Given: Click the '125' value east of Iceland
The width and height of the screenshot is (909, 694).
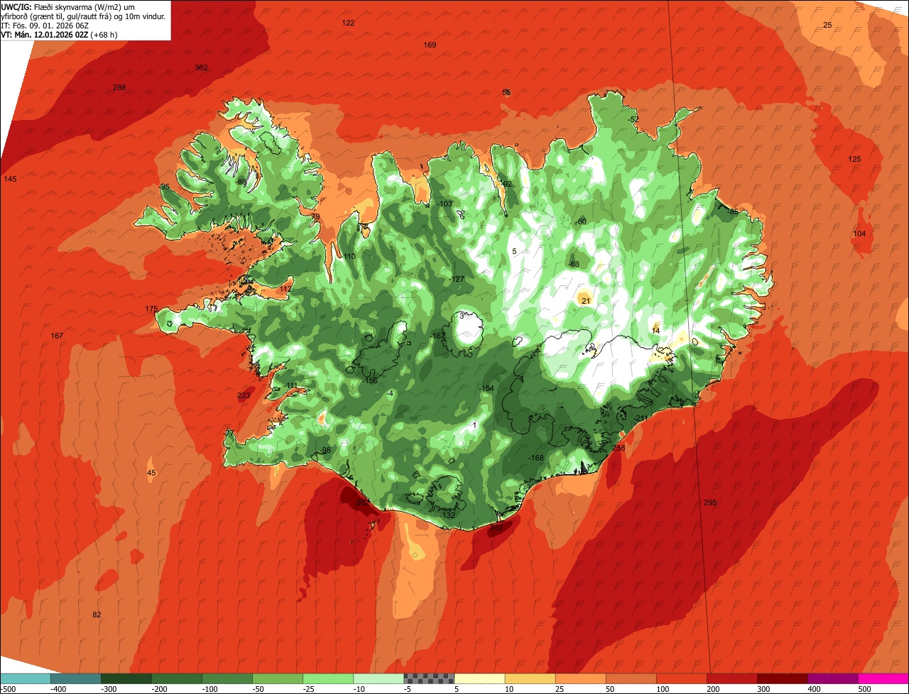Looking at the screenshot, I should tap(854, 160).
